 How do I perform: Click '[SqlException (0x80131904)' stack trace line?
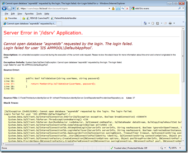pyautogui.click(x=68, y=111)
